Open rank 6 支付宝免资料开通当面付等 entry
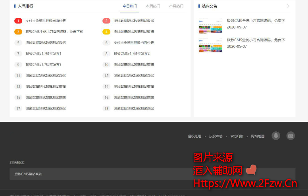The height and width of the screenshot is (196, 308). click(x=134, y=42)
